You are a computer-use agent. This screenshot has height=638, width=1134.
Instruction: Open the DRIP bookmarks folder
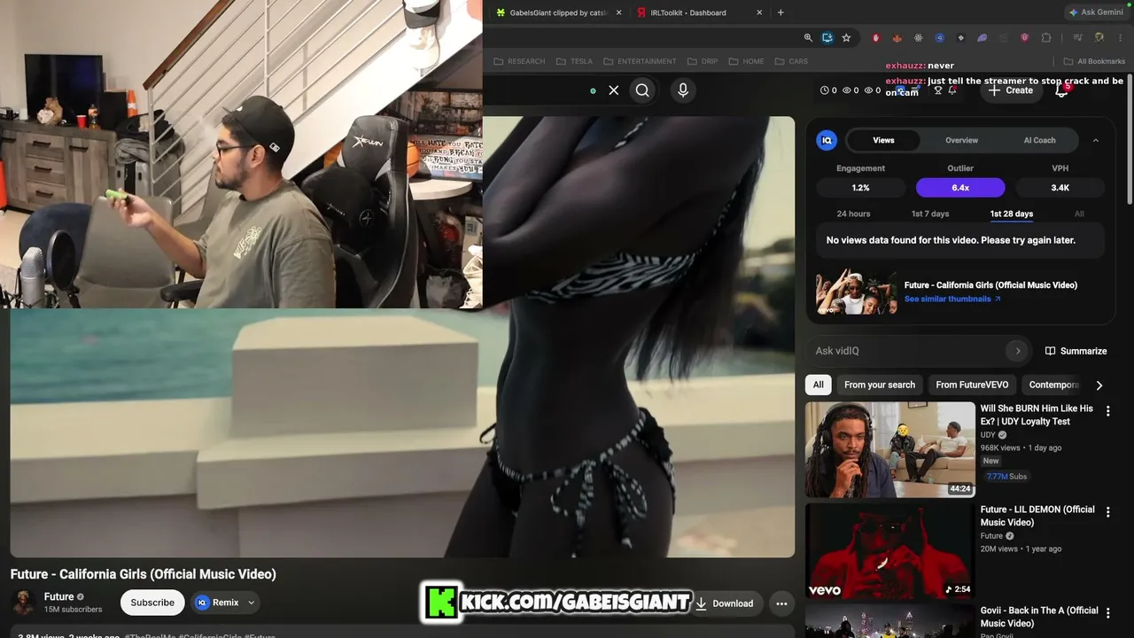pyautogui.click(x=702, y=61)
